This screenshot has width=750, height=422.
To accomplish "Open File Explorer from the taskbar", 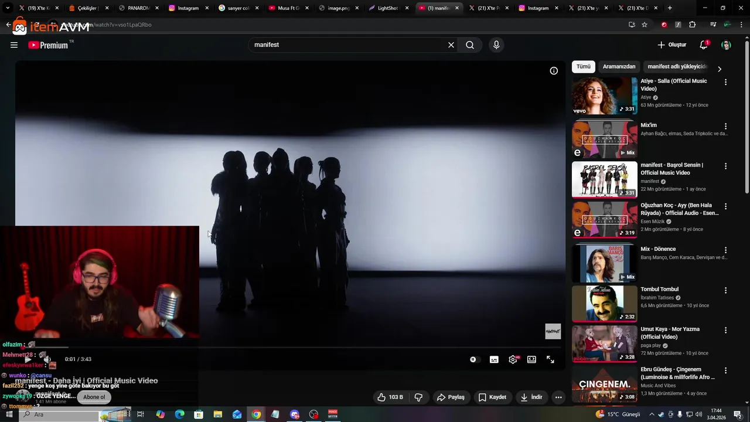I will [x=218, y=414].
